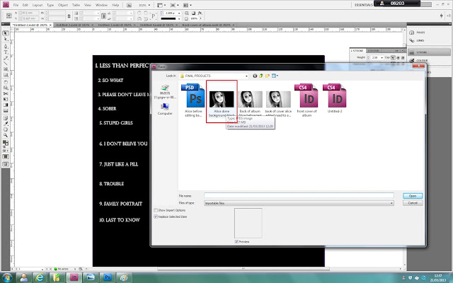Image resolution: width=453 pixels, height=283 pixels.
Task: Select the Pencil tool
Action: (6, 58)
